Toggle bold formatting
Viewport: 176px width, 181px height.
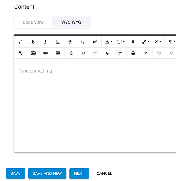click(x=33, y=42)
